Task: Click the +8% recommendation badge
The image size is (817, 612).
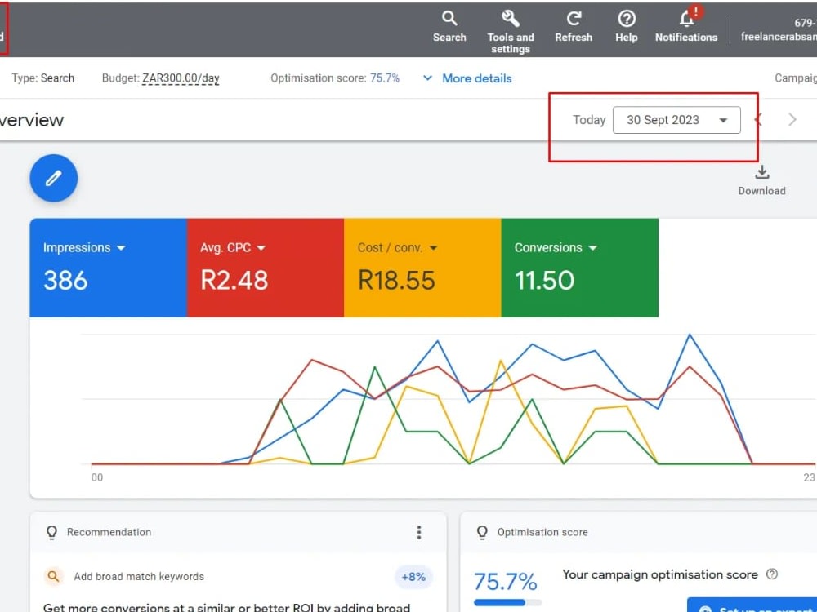Action: (413, 577)
